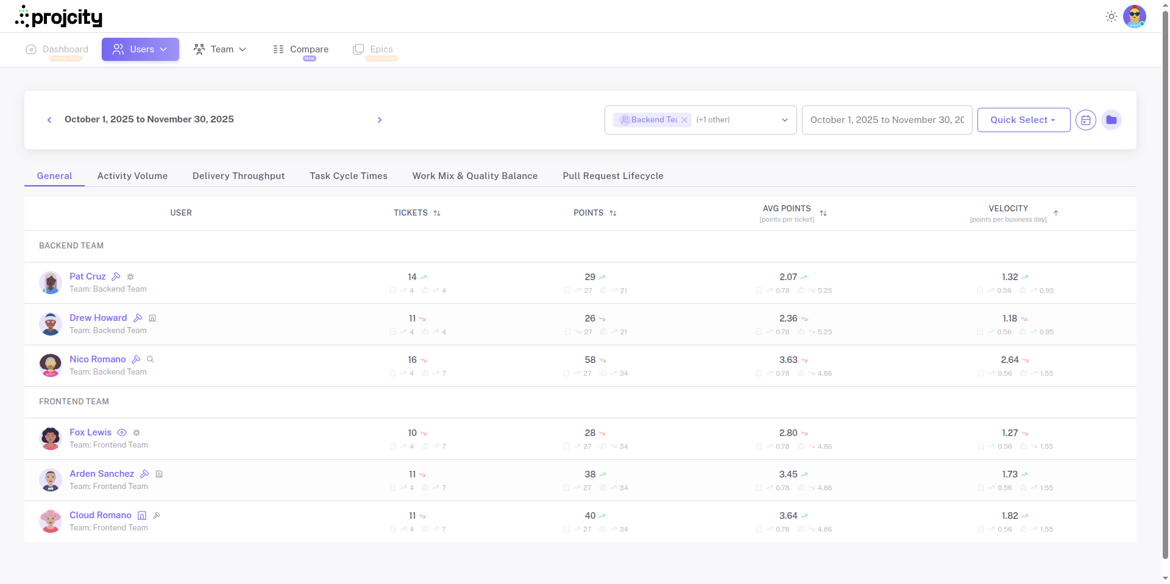The image size is (1170, 584).
Task: Toggle light/dark theme with the sun icon
Action: pos(1111,16)
